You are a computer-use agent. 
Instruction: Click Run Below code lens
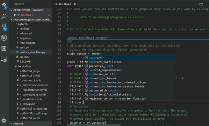101,38
